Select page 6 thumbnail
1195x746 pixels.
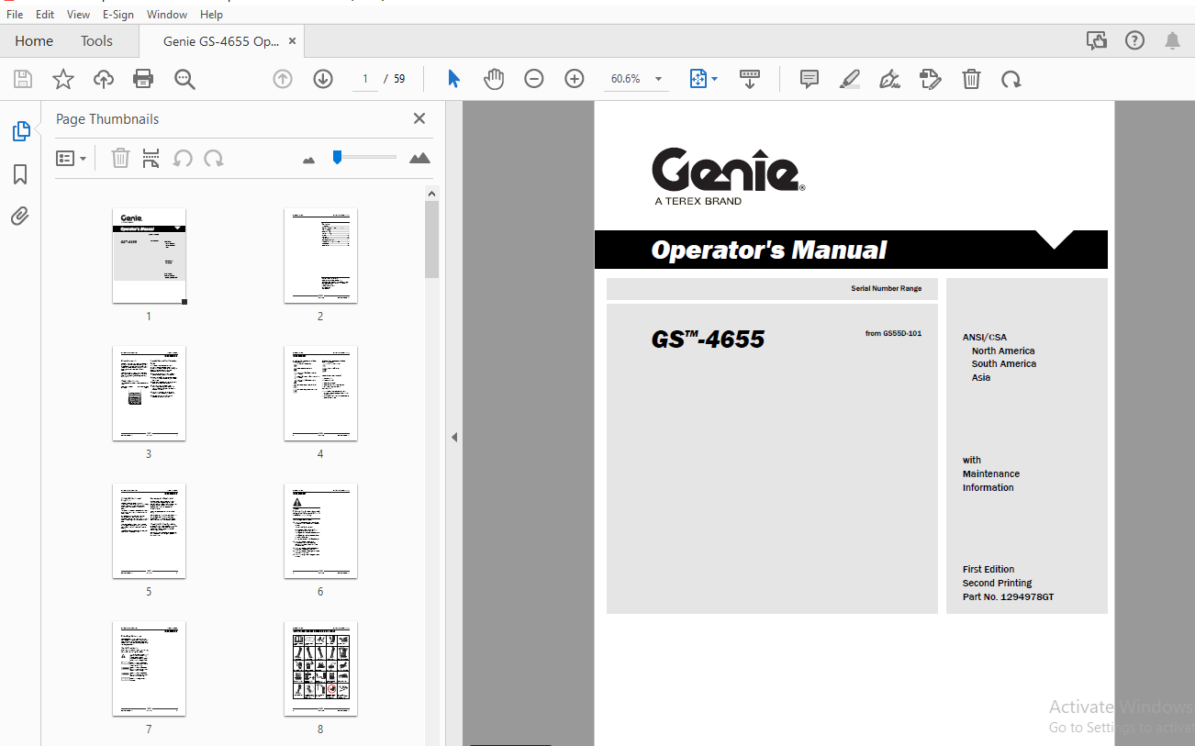pos(320,530)
